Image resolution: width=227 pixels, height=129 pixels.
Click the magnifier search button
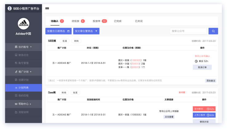pos(213,31)
